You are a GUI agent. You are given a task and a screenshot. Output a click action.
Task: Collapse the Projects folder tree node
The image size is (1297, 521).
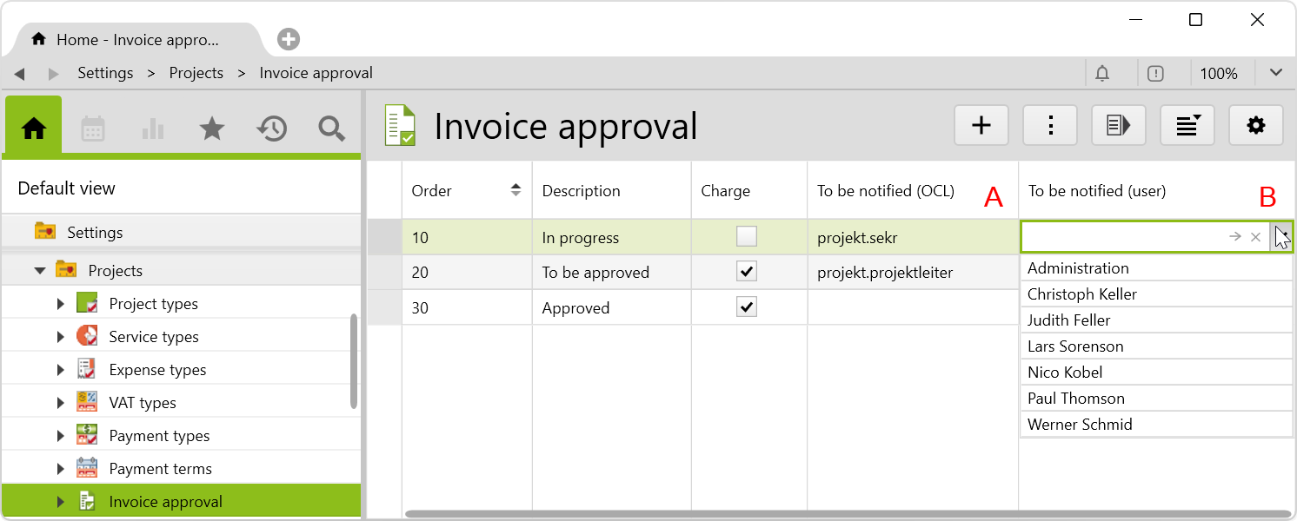coord(40,271)
